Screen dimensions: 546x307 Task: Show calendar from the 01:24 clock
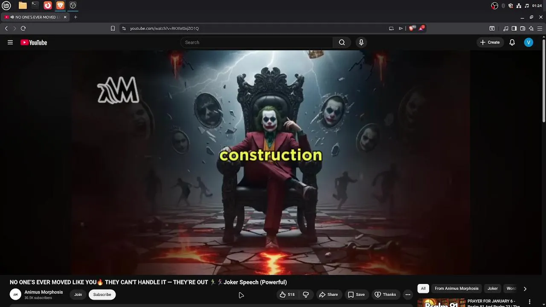coord(537,6)
